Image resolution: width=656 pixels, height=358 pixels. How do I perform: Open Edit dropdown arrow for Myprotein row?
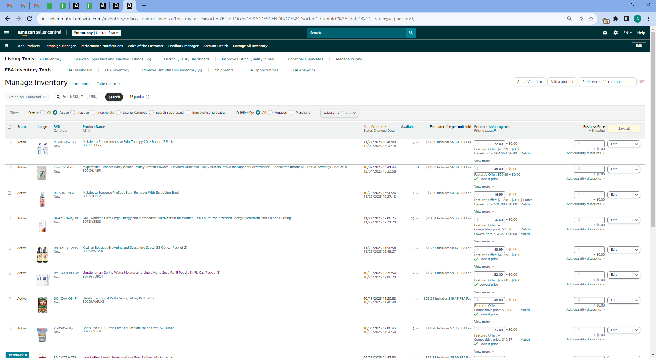(x=637, y=169)
